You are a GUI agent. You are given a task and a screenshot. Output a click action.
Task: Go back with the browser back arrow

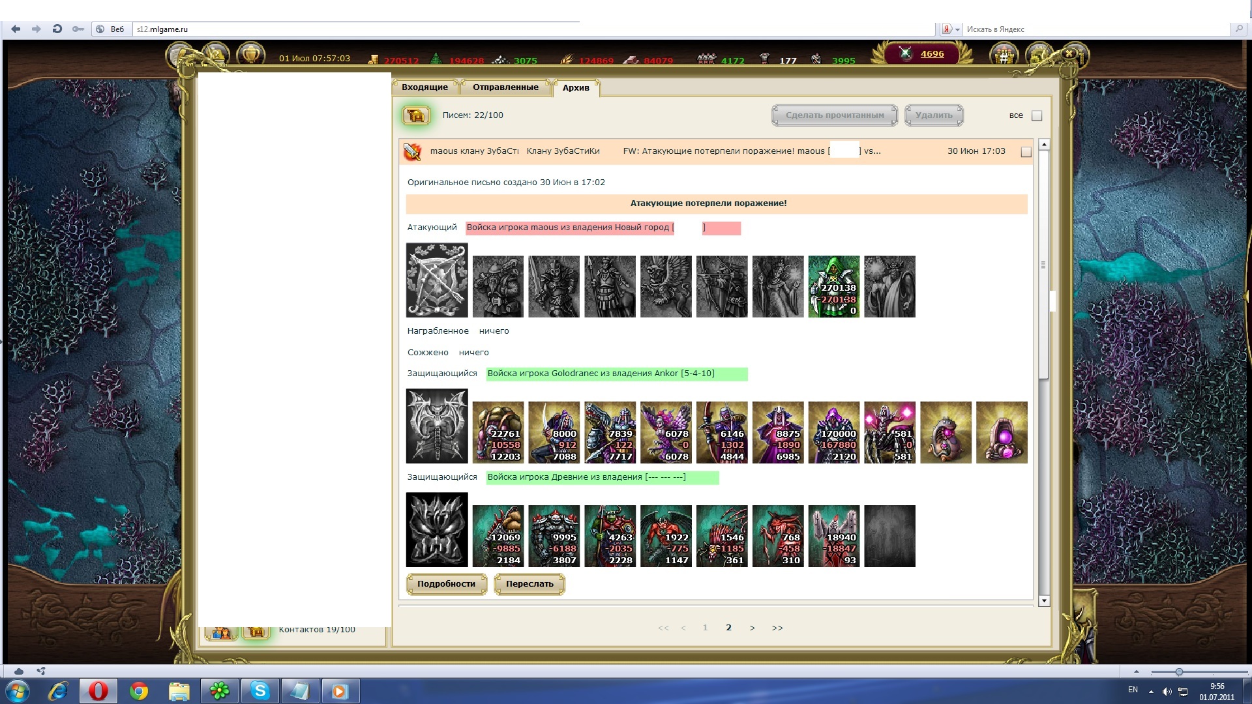pos(16,29)
